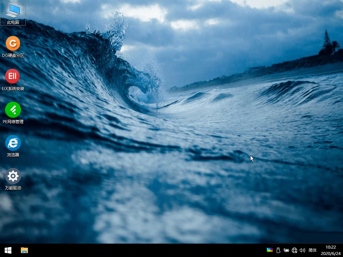Open the Windows Start menu
The height and width of the screenshot is (257, 343).
click(x=8, y=250)
